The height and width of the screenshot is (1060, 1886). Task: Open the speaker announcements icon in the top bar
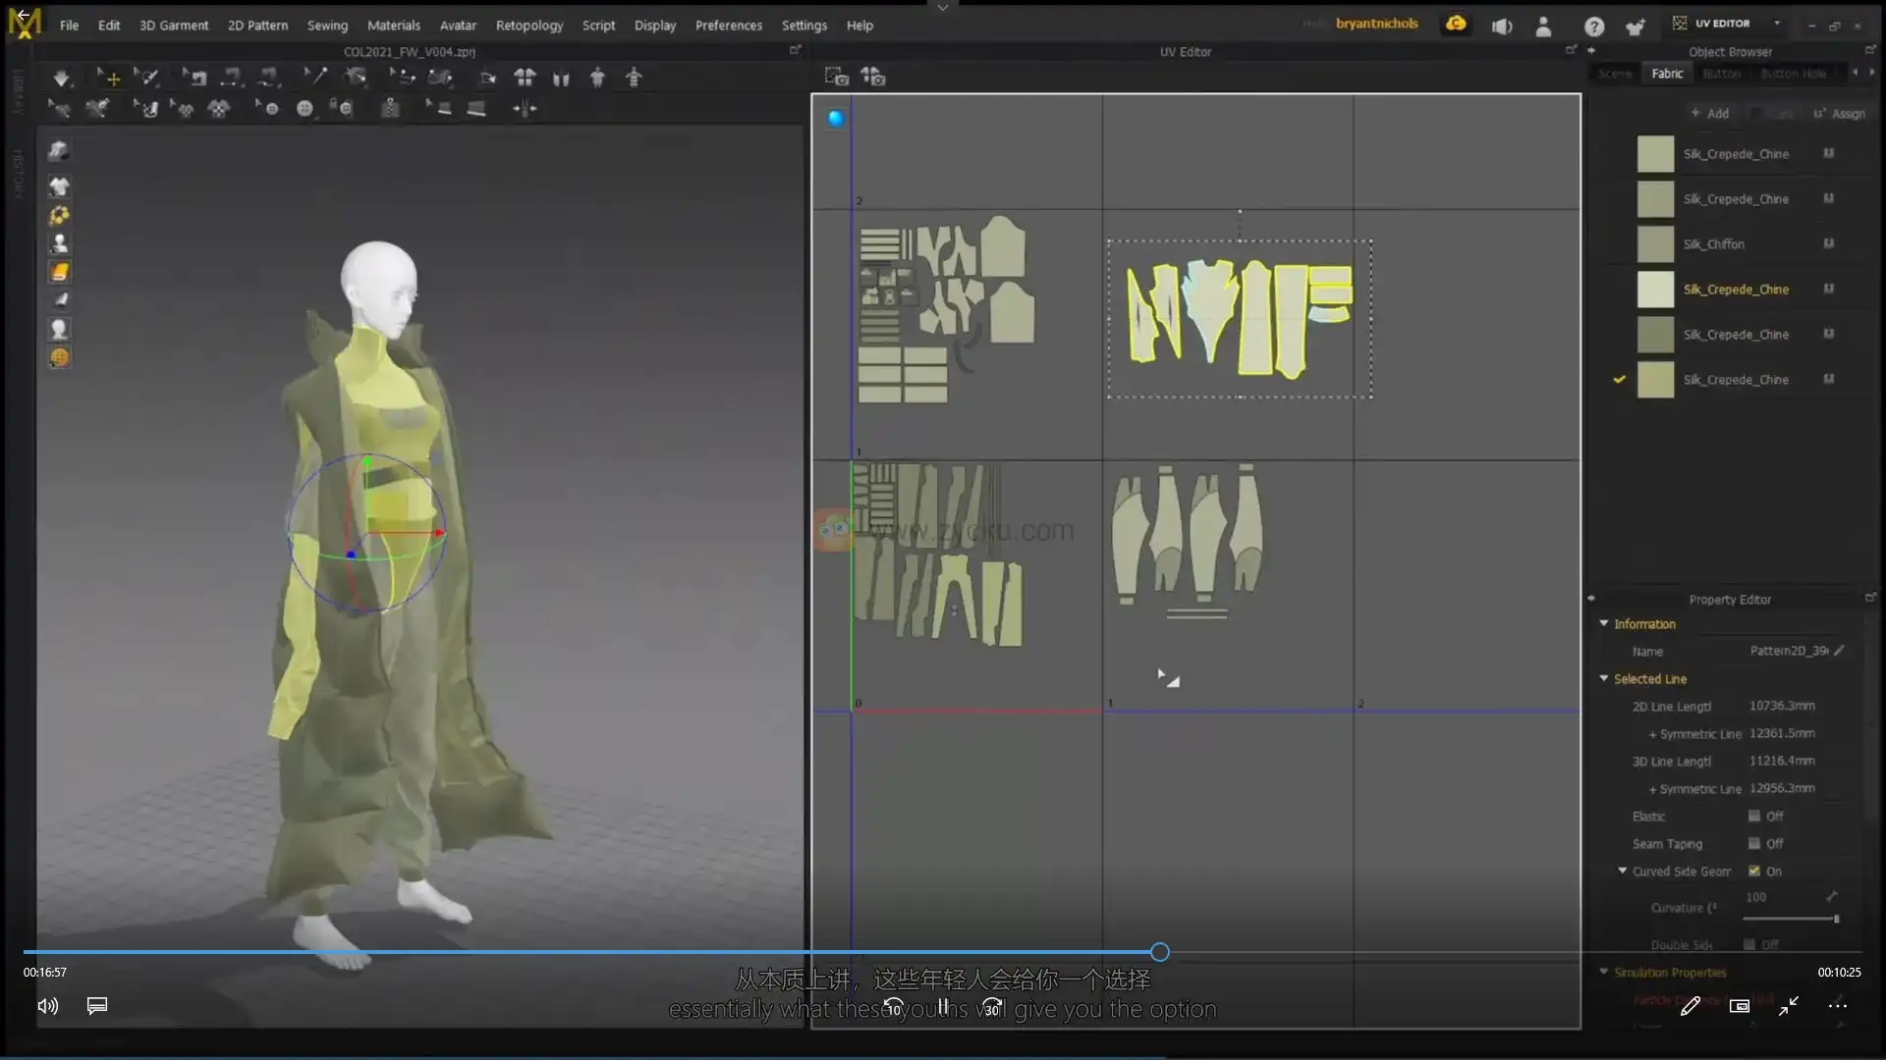(x=1502, y=26)
